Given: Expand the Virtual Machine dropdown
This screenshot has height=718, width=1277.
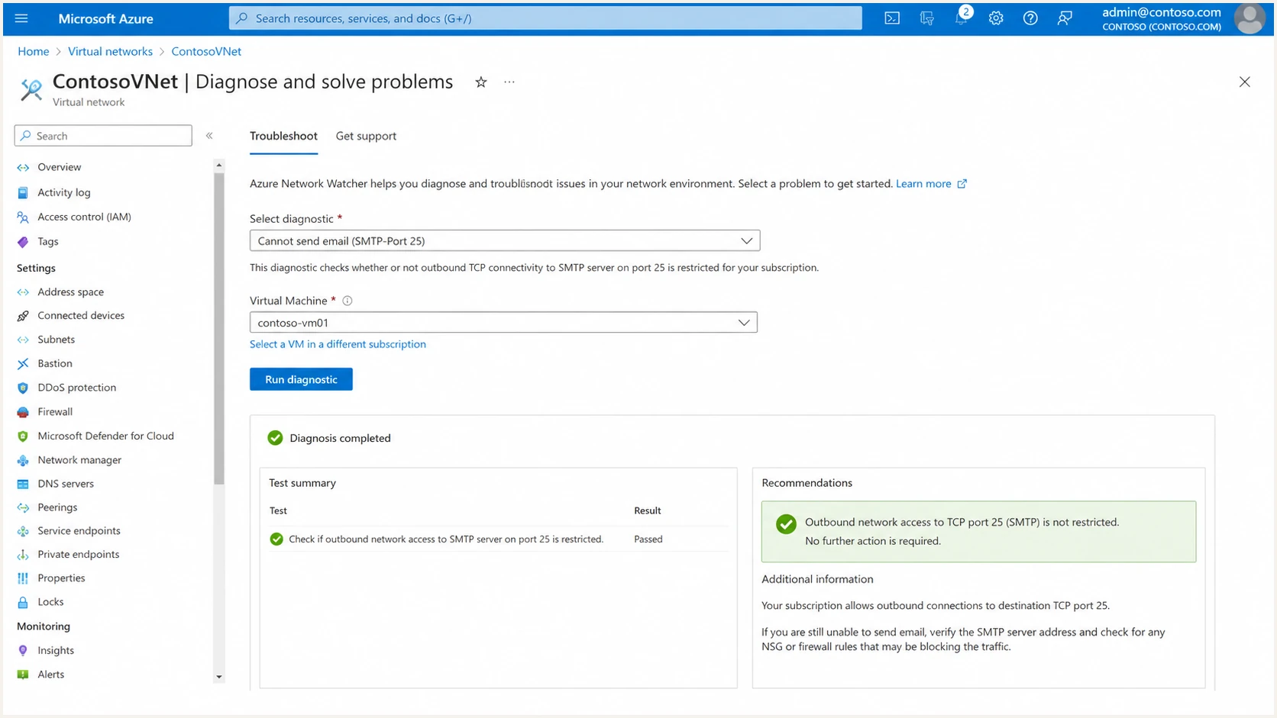Looking at the screenshot, I should [x=503, y=322].
